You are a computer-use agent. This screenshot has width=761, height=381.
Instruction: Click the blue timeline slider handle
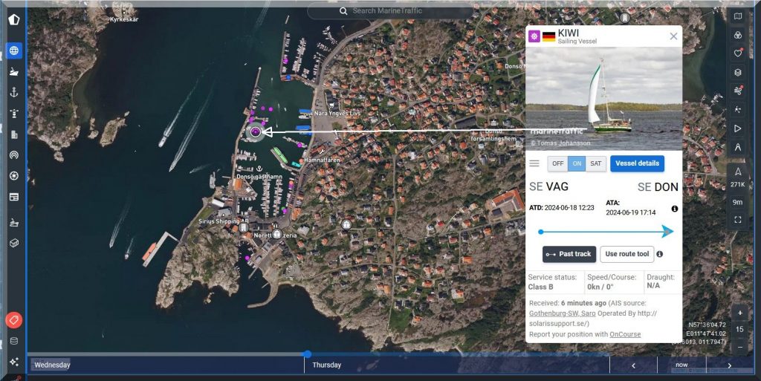[308, 354]
